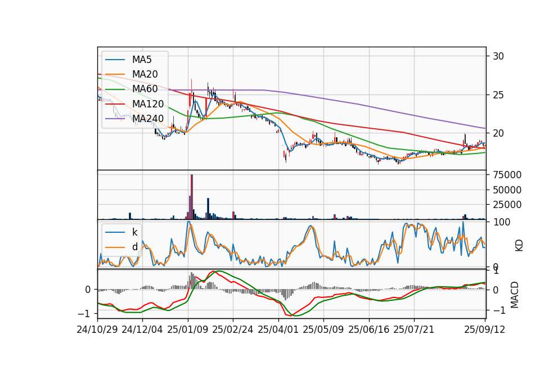Click the 25/05/09 date axis label
Screen dimensions: 540x388
[x=323, y=330]
